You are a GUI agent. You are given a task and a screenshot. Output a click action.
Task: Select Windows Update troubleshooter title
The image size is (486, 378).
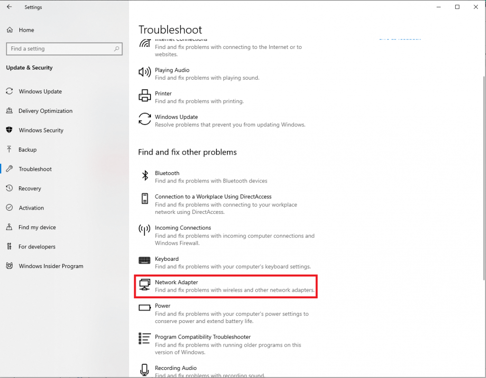coord(177,117)
